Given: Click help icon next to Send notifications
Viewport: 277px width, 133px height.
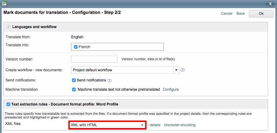Looking at the screenshot, I should click(109, 81).
